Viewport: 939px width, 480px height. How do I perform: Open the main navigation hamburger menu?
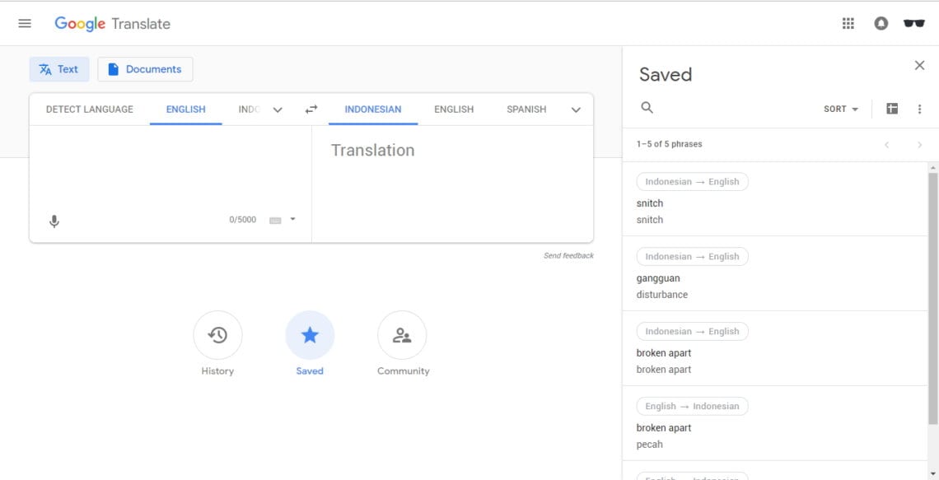point(24,23)
